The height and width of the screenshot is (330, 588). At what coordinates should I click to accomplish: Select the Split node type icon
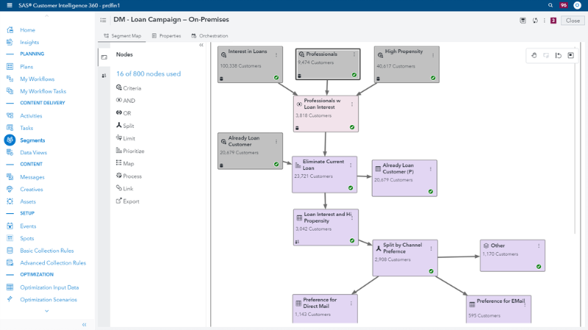[x=119, y=126]
